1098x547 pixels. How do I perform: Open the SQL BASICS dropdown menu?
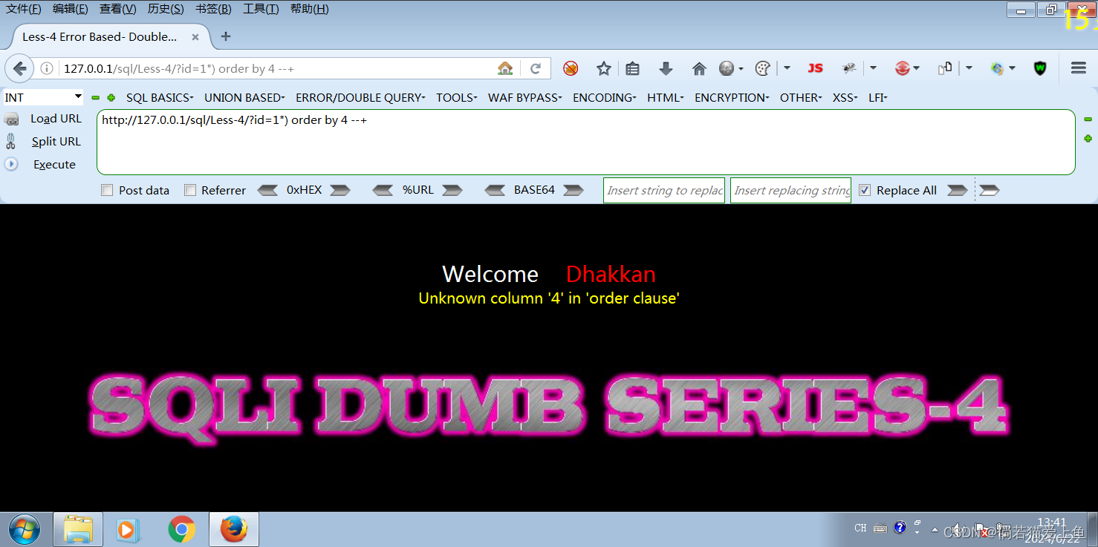click(x=159, y=97)
